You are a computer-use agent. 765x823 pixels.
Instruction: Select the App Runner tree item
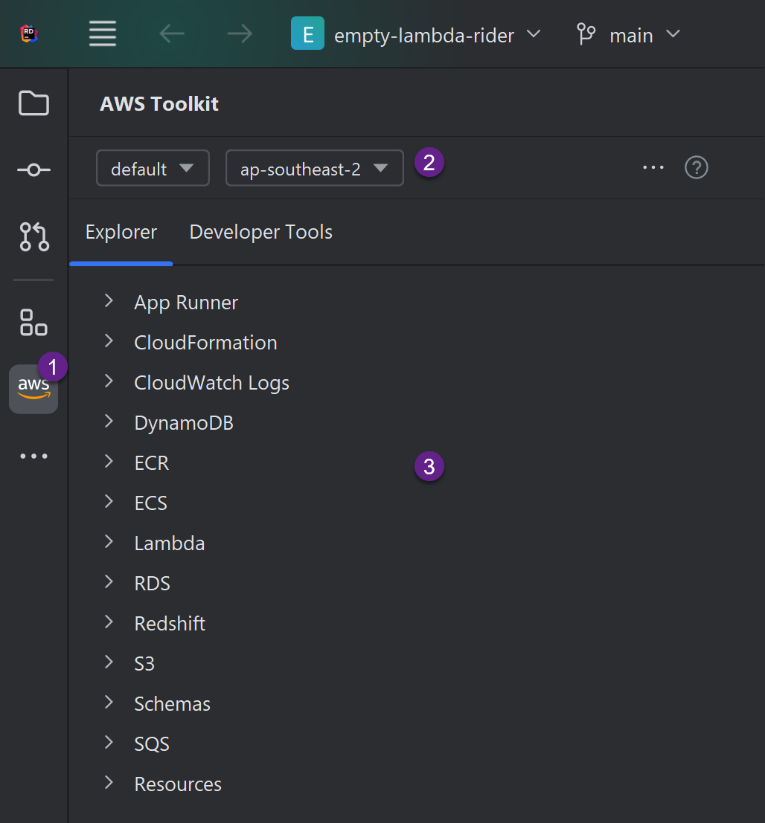186,303
